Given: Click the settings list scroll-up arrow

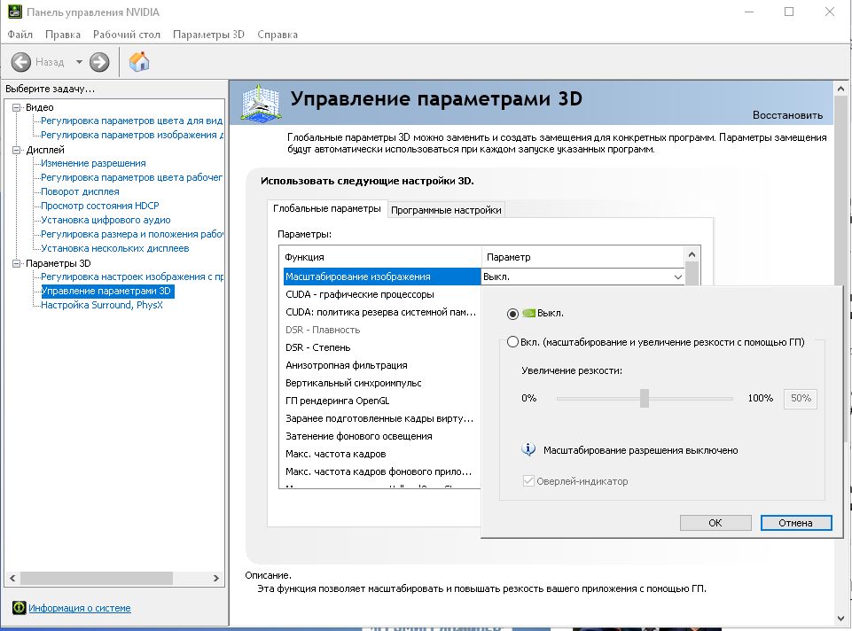Looking at the screenshot, I should coord(692,254).
